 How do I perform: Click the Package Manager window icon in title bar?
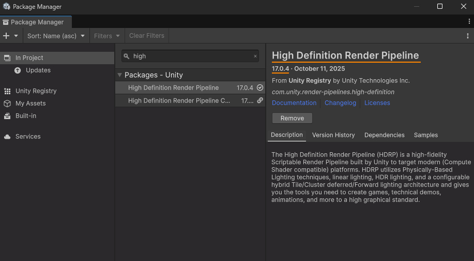pos(7,6)
